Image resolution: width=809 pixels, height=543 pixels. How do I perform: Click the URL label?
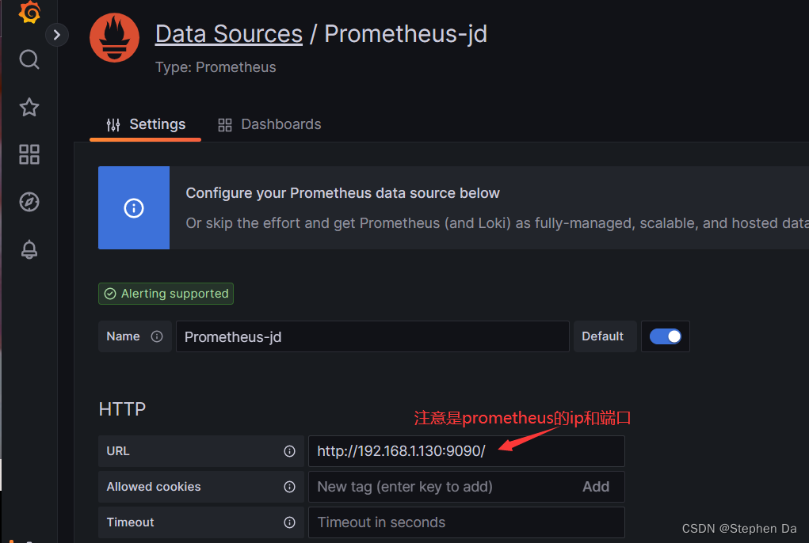pos(118,451)
